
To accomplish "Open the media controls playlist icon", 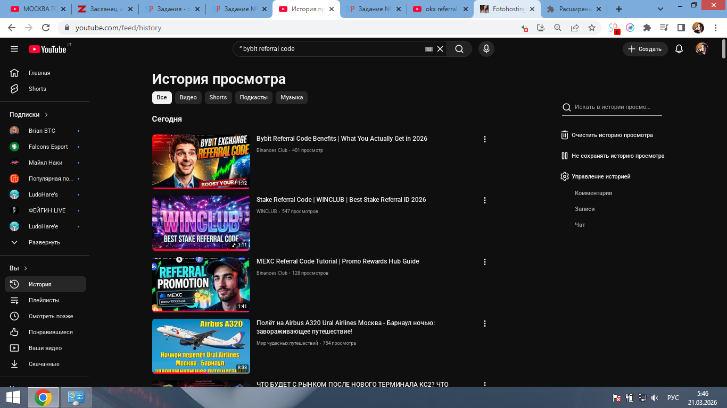I will pyautogui.click(x=664, y=28).
